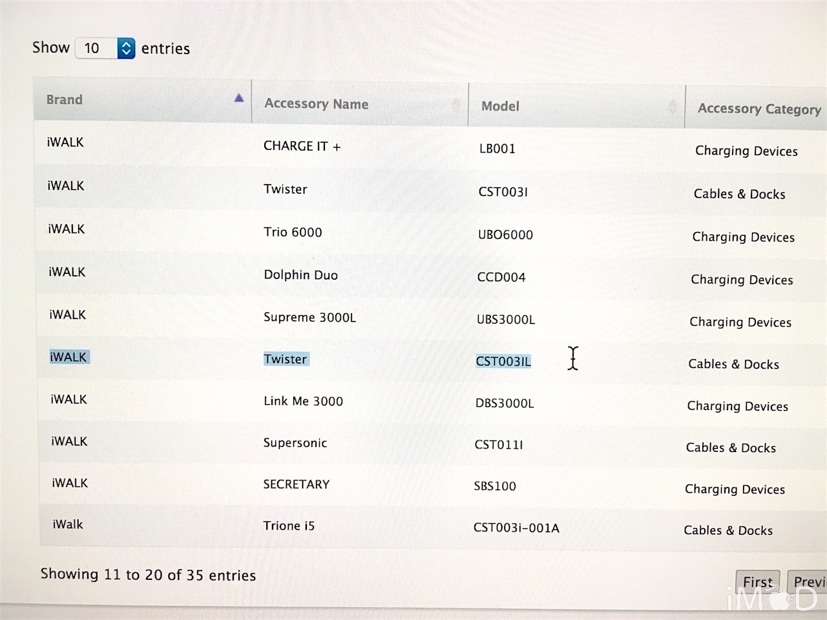Image resolution: width=827 pixels, height=620 pixels.
Task: Select model cell 'LB001'
Action: pos(497,149)
